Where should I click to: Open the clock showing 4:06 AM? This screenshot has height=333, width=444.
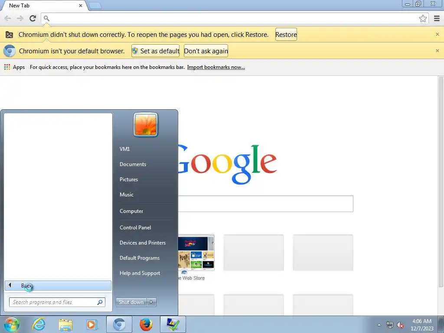[421, 324]
